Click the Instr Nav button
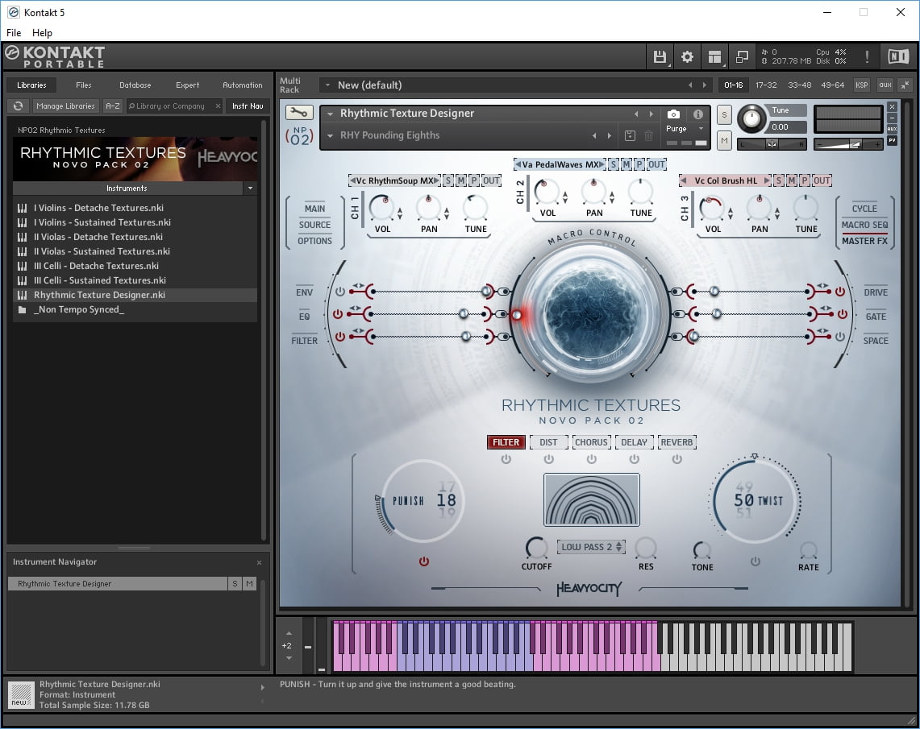Image resolution: width=920 pixels, height=729 pixels. tap(248, 106)
